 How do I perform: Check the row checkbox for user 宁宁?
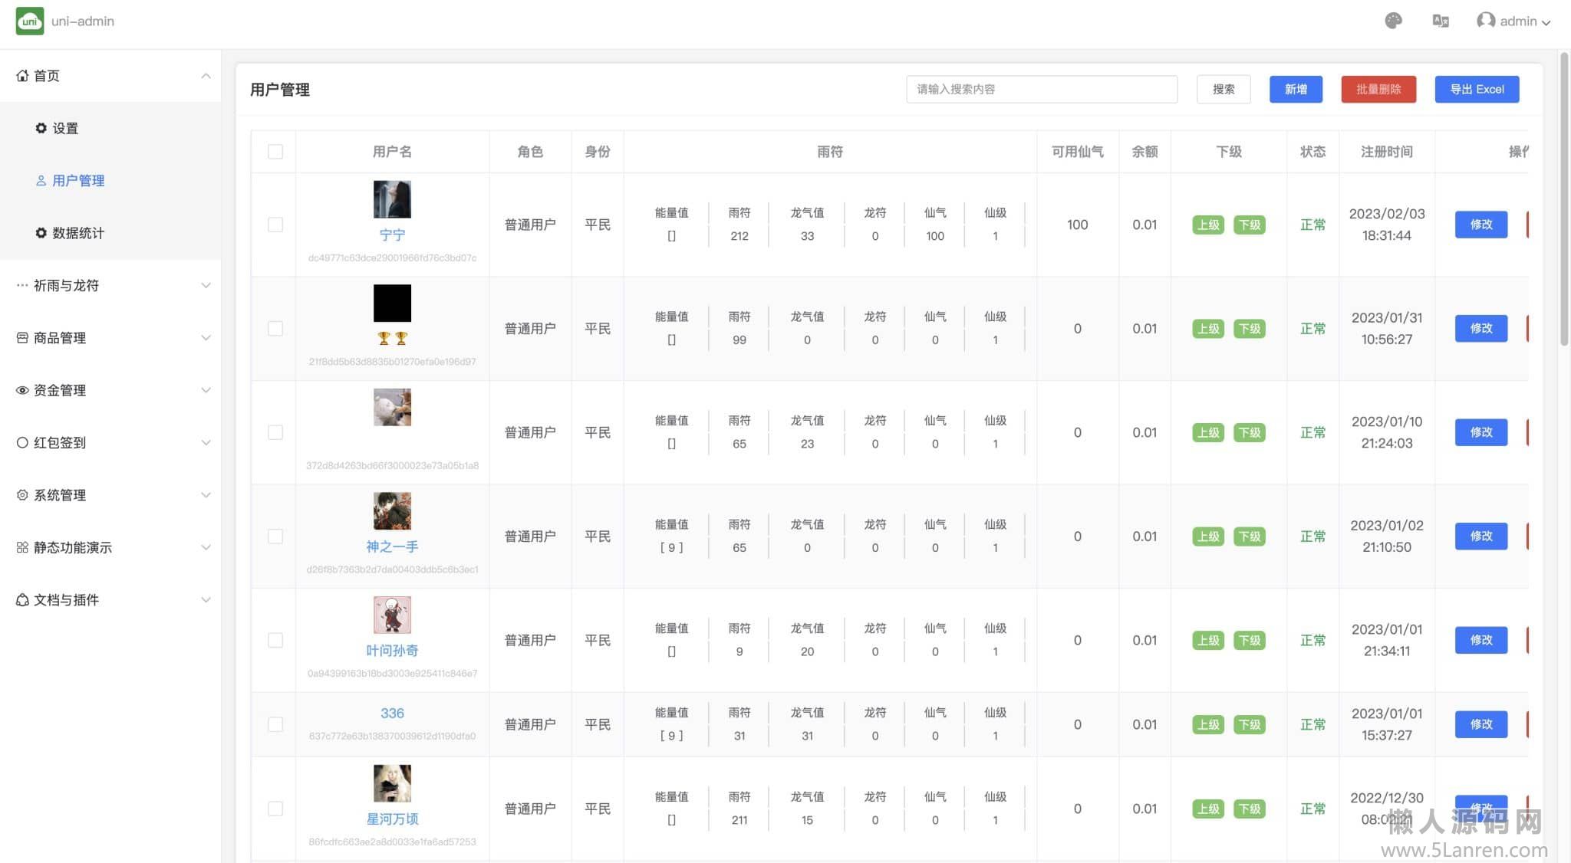pos(275,225)
